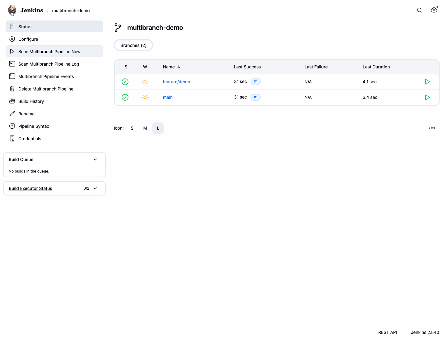Schedule a build for feature/demo branch

tap(427, 82)
